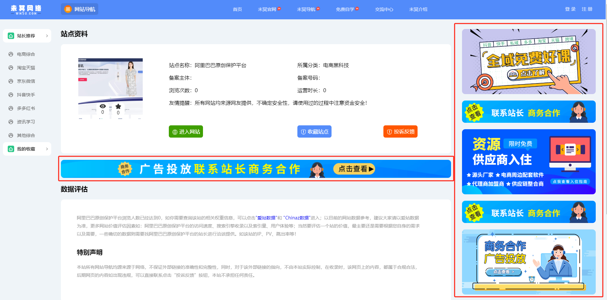Viewport: 607px width, 300px height.
Task: Open the 淘宝天猫 category
Action: pos(26,68)
